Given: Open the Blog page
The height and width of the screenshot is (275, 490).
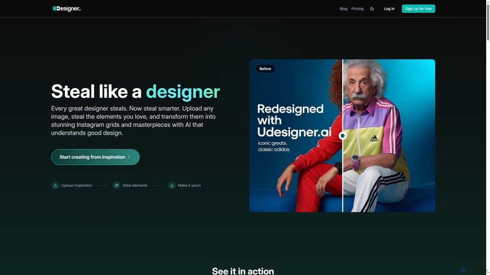Looking at the screenshot, I should [x=343, y=9].
